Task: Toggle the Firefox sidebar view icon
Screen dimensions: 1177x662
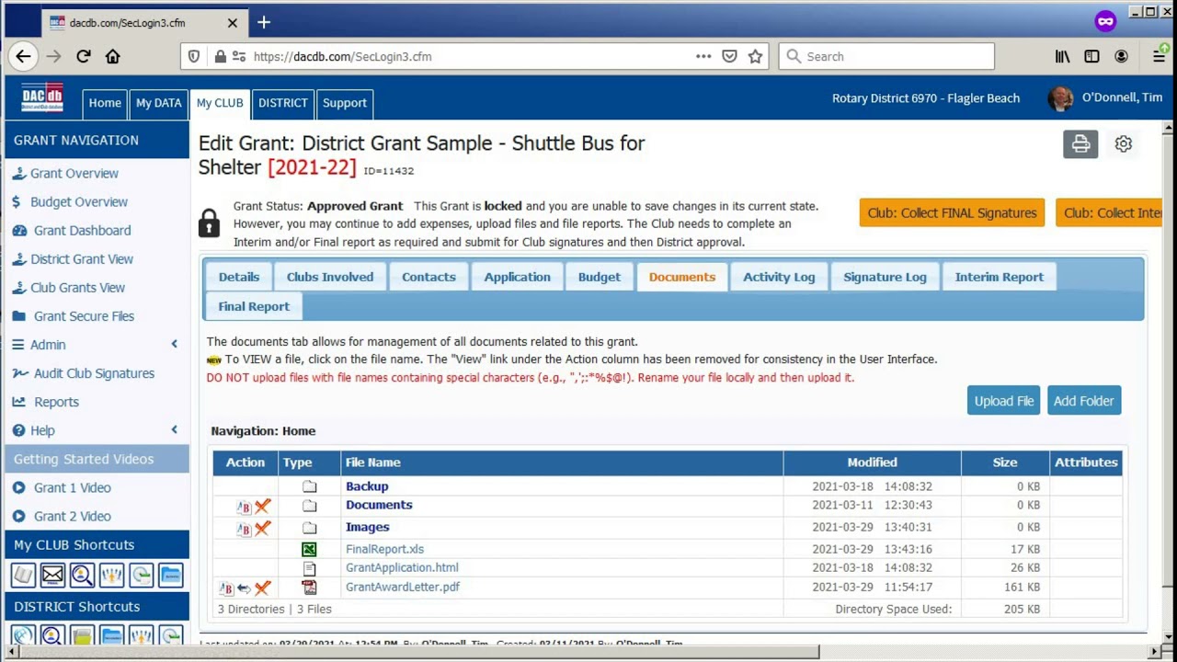Action: click(1091, 56)
